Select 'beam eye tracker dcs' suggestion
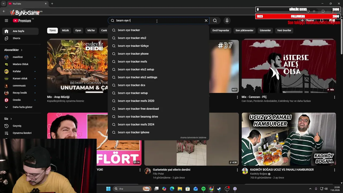Screen dimensions: 343x193 pos(158,85)
